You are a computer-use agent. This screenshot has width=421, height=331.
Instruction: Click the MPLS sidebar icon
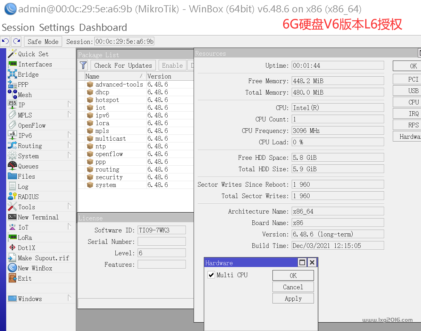12,115
